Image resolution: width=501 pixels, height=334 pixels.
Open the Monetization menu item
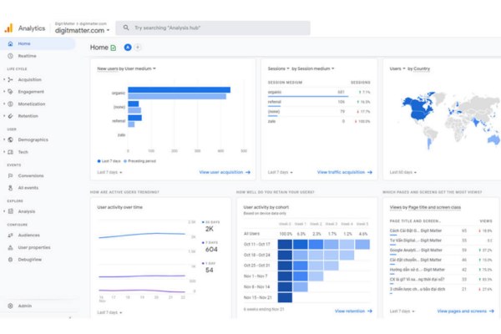pyautogui.click(x=32, y=104)
